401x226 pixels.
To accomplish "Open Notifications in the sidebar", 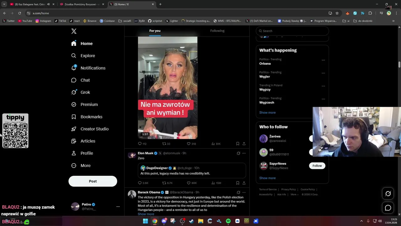I will (88, 68).
